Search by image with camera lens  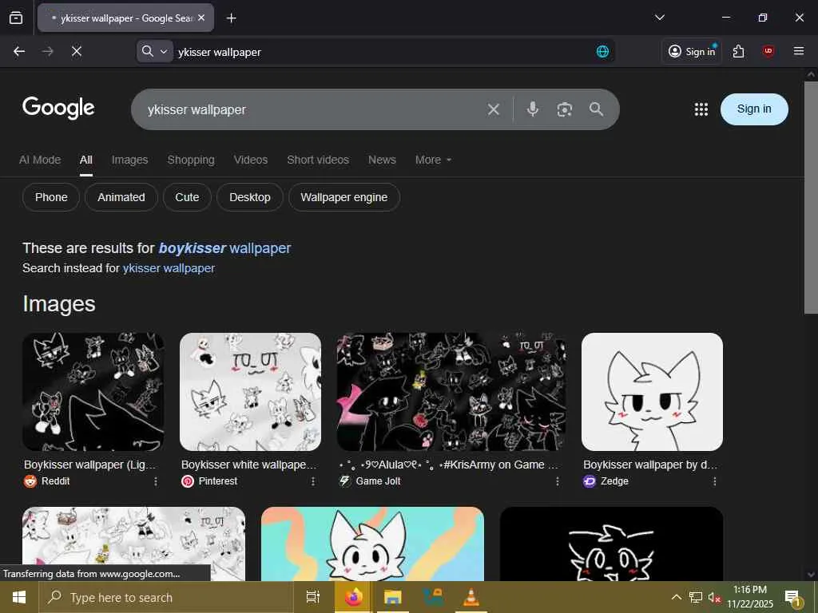pos(565,109)
